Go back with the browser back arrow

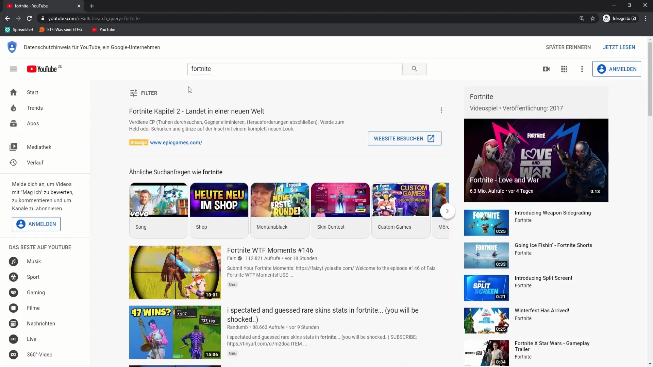point(7,18)
